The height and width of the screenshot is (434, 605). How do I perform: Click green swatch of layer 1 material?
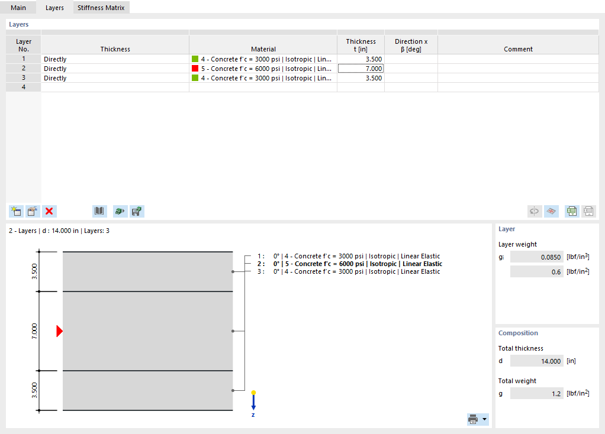195,59
